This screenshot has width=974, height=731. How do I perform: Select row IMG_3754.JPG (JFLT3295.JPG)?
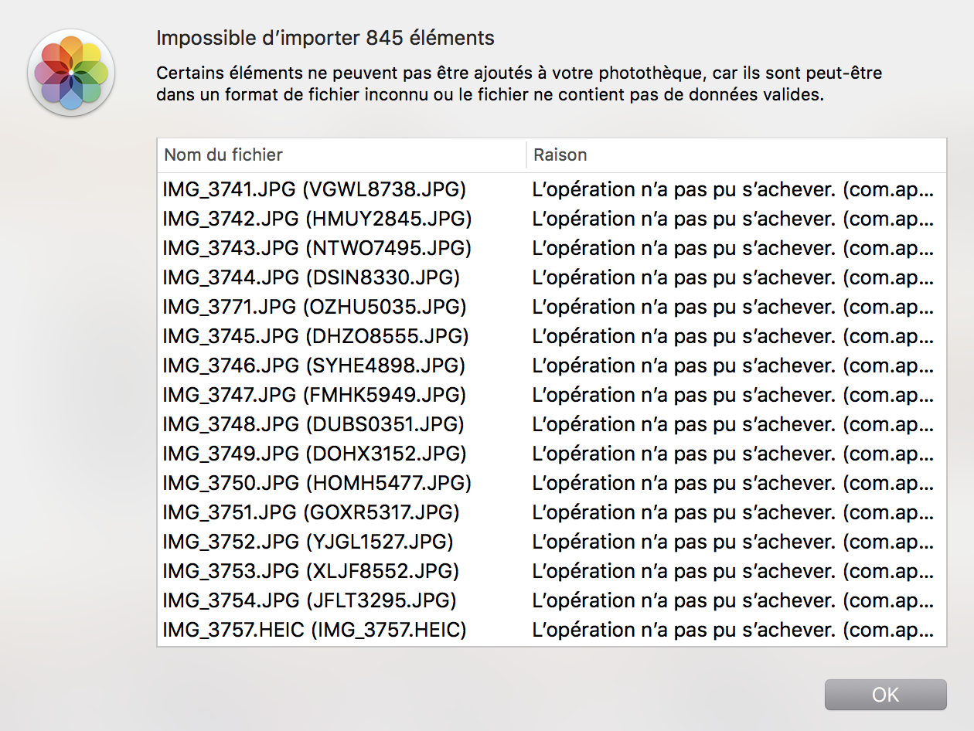(x=309, y=600)
